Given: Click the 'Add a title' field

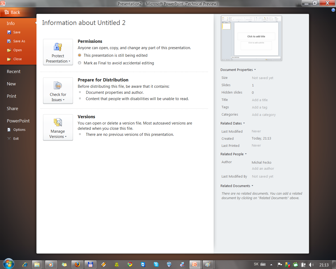Looking at the screenshot, I should tap(260, 100).
